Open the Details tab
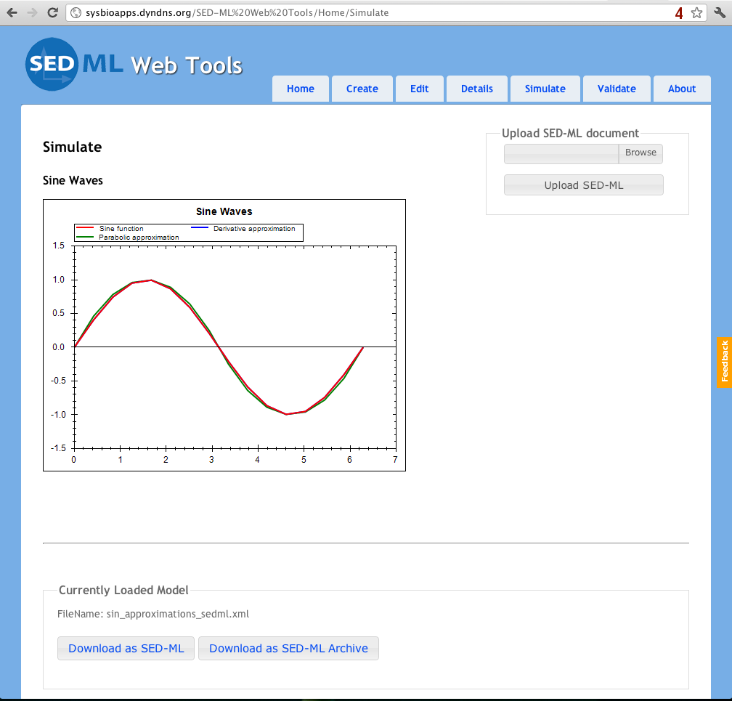Screen dimensions: 732x701 coord(476,89)
